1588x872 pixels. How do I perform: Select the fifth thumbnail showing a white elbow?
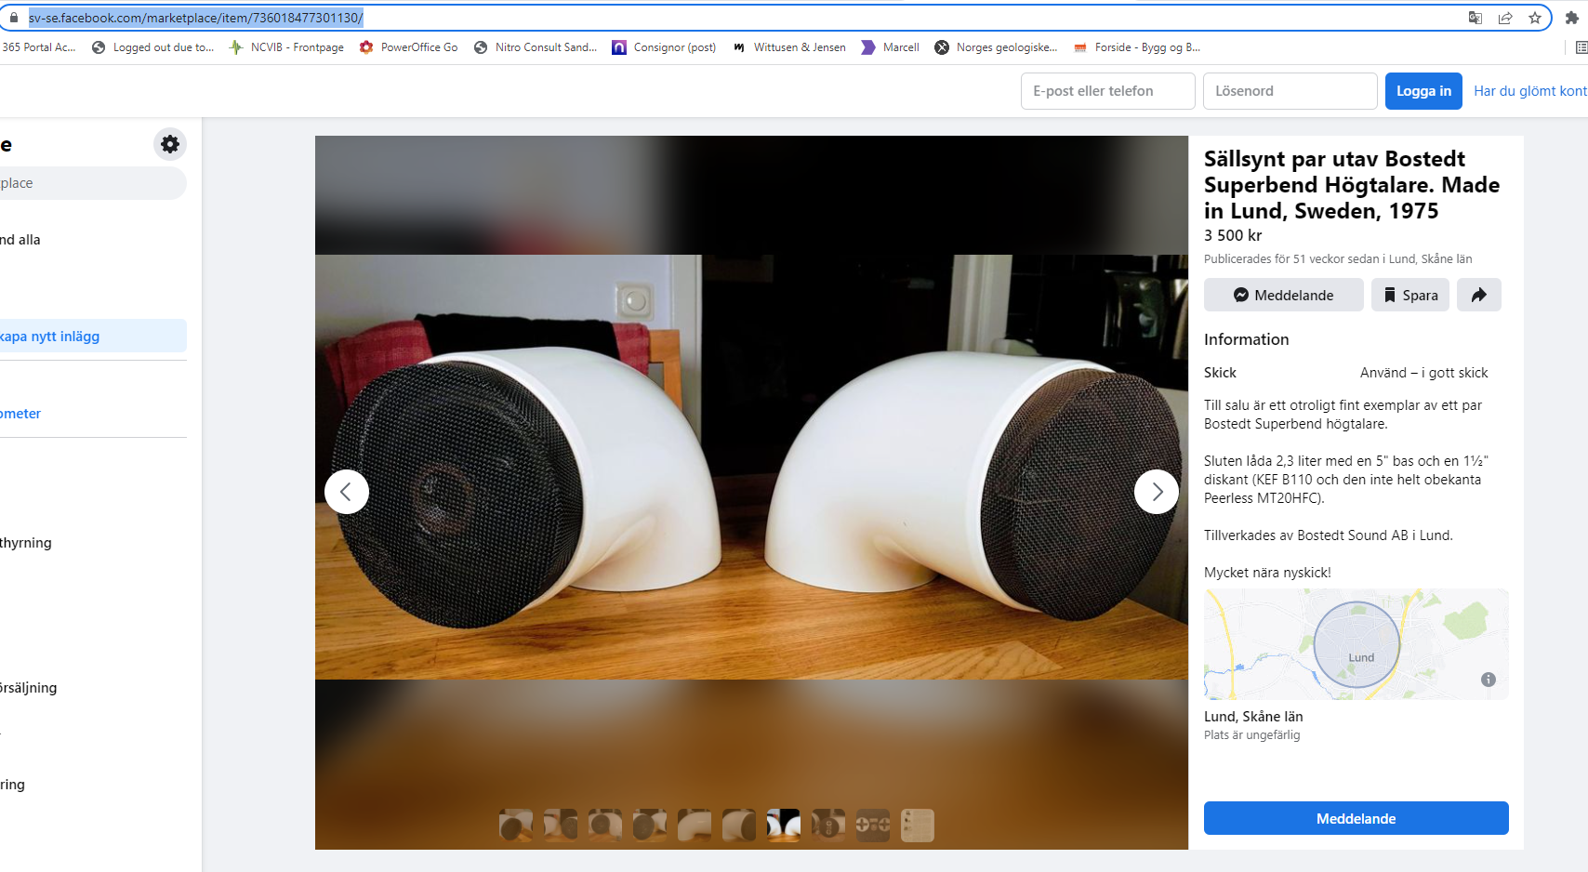[695, 825]
